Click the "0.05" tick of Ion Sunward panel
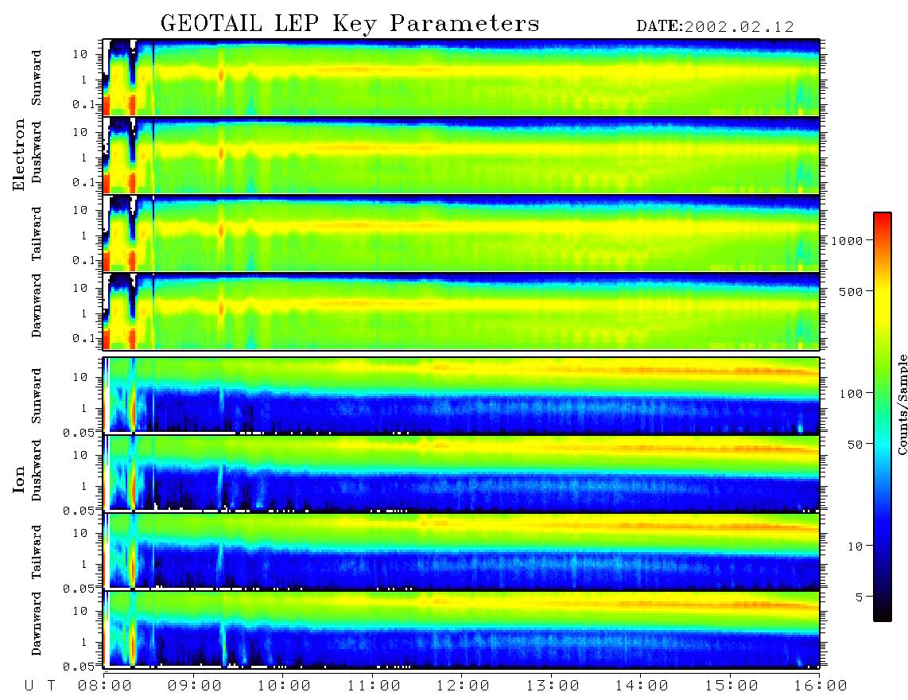 coord(78,433)
